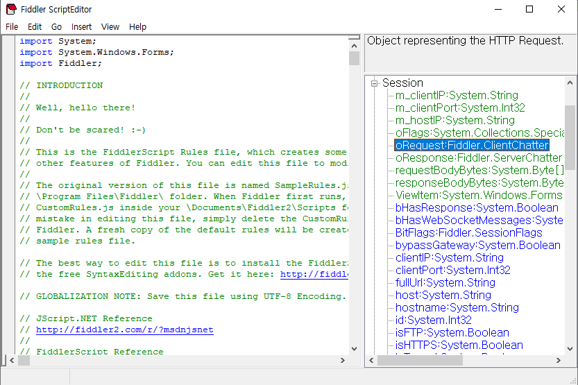Select bypassGateway:System.Boolean tree item
578x385 pixels.
477,246
